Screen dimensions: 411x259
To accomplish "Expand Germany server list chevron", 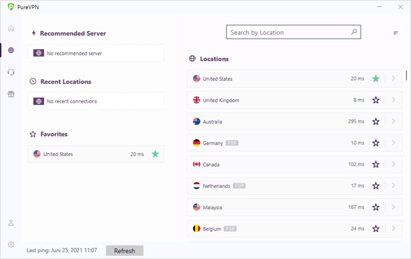I will coord(394,143).
